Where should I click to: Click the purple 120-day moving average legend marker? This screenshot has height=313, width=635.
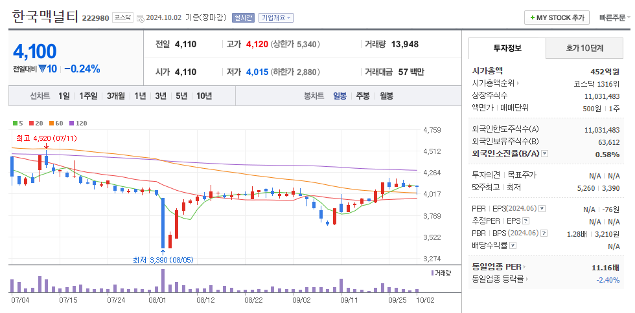click(x=72, y=124)
